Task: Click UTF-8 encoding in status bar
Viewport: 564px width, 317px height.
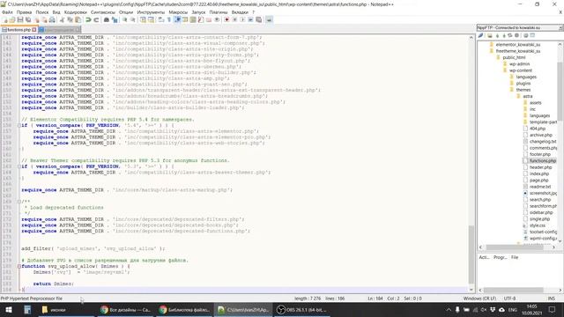Action: pyautogui.click(x=509, y=299)
